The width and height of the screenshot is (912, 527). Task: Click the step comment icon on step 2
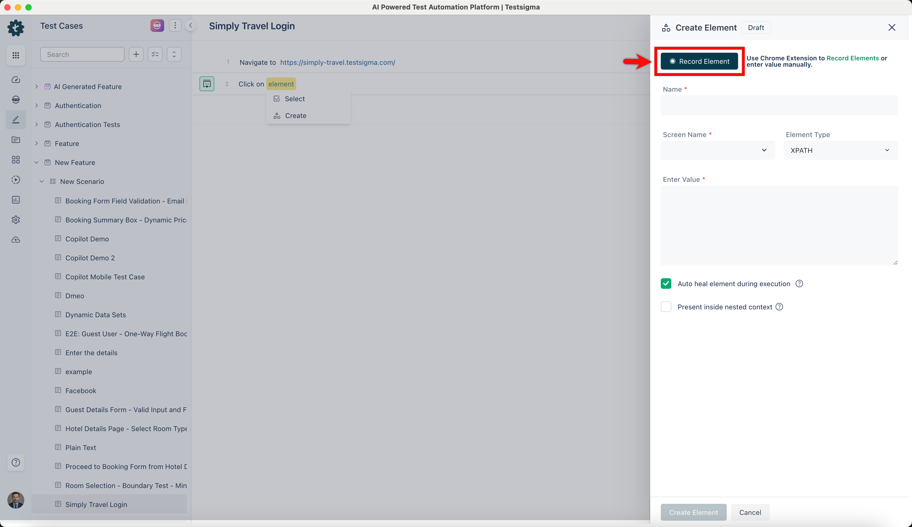pos(207,84)
